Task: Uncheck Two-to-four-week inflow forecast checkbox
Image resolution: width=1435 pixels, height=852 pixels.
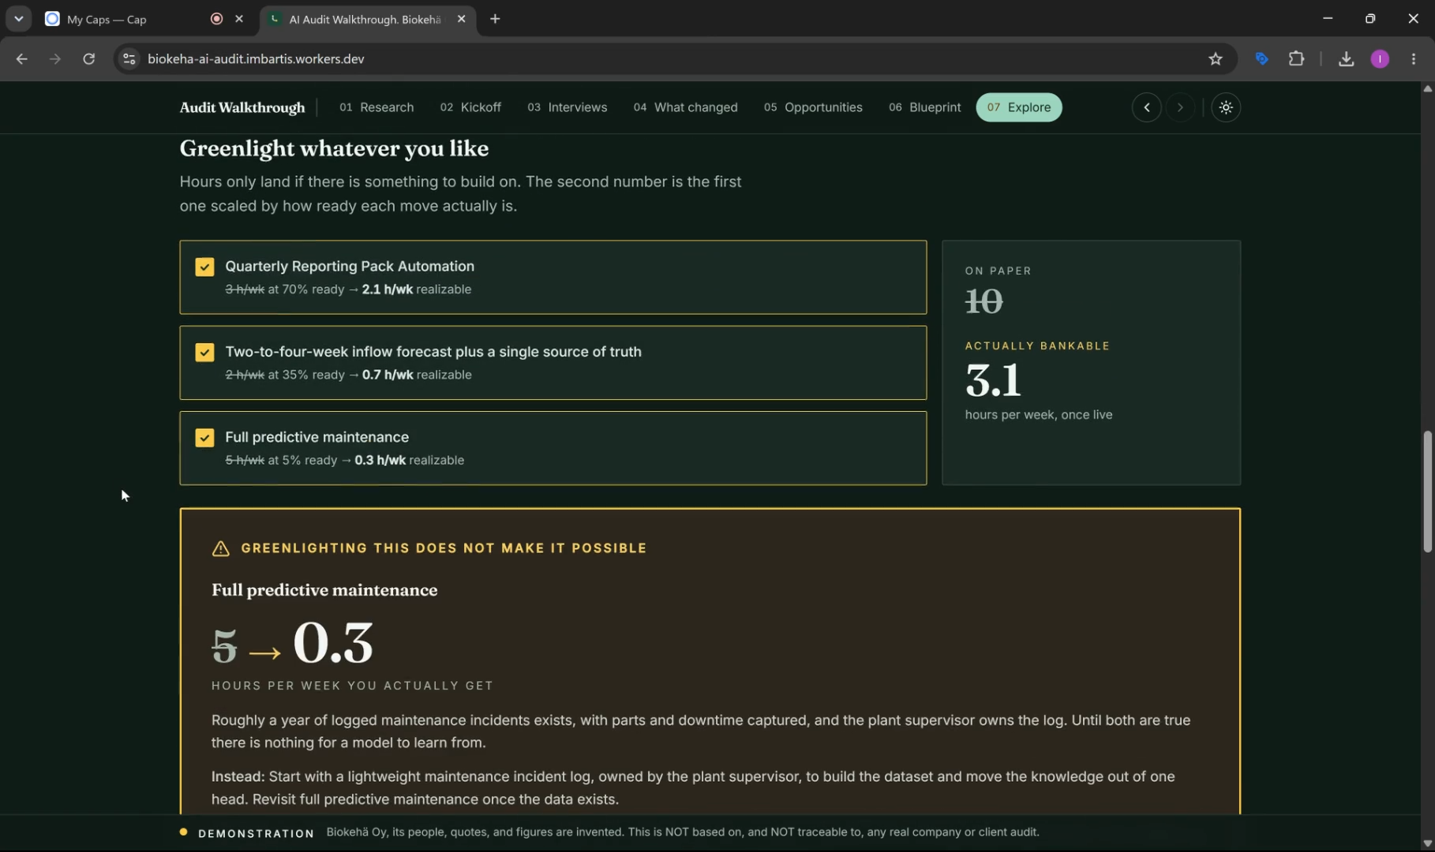Action: [204, 352]
